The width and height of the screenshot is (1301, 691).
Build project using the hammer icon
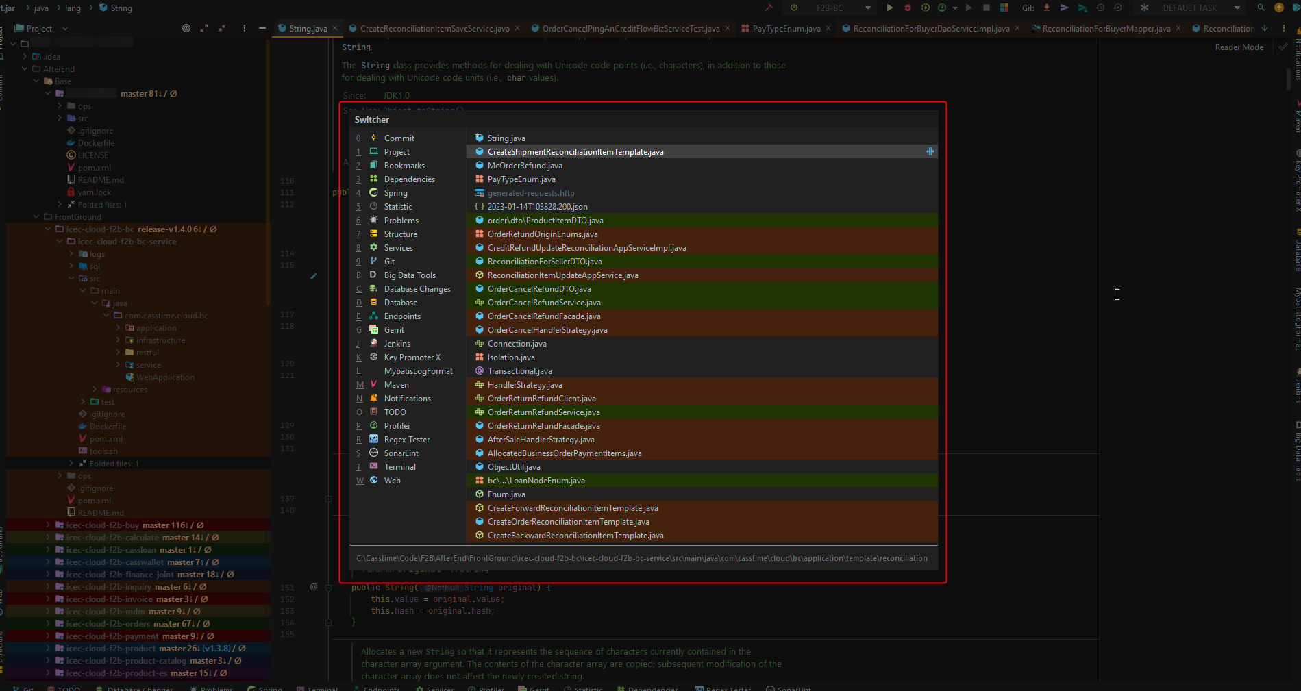(769, 8)
